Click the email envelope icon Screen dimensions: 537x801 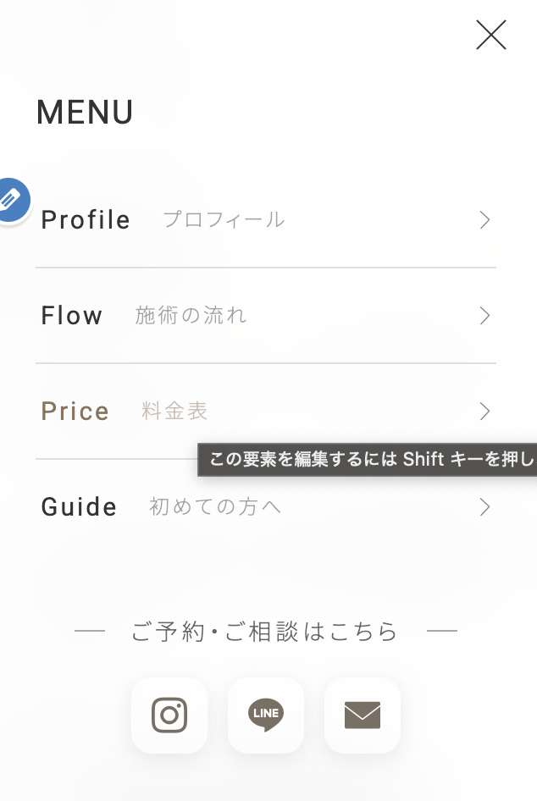[x=363, y=715]
